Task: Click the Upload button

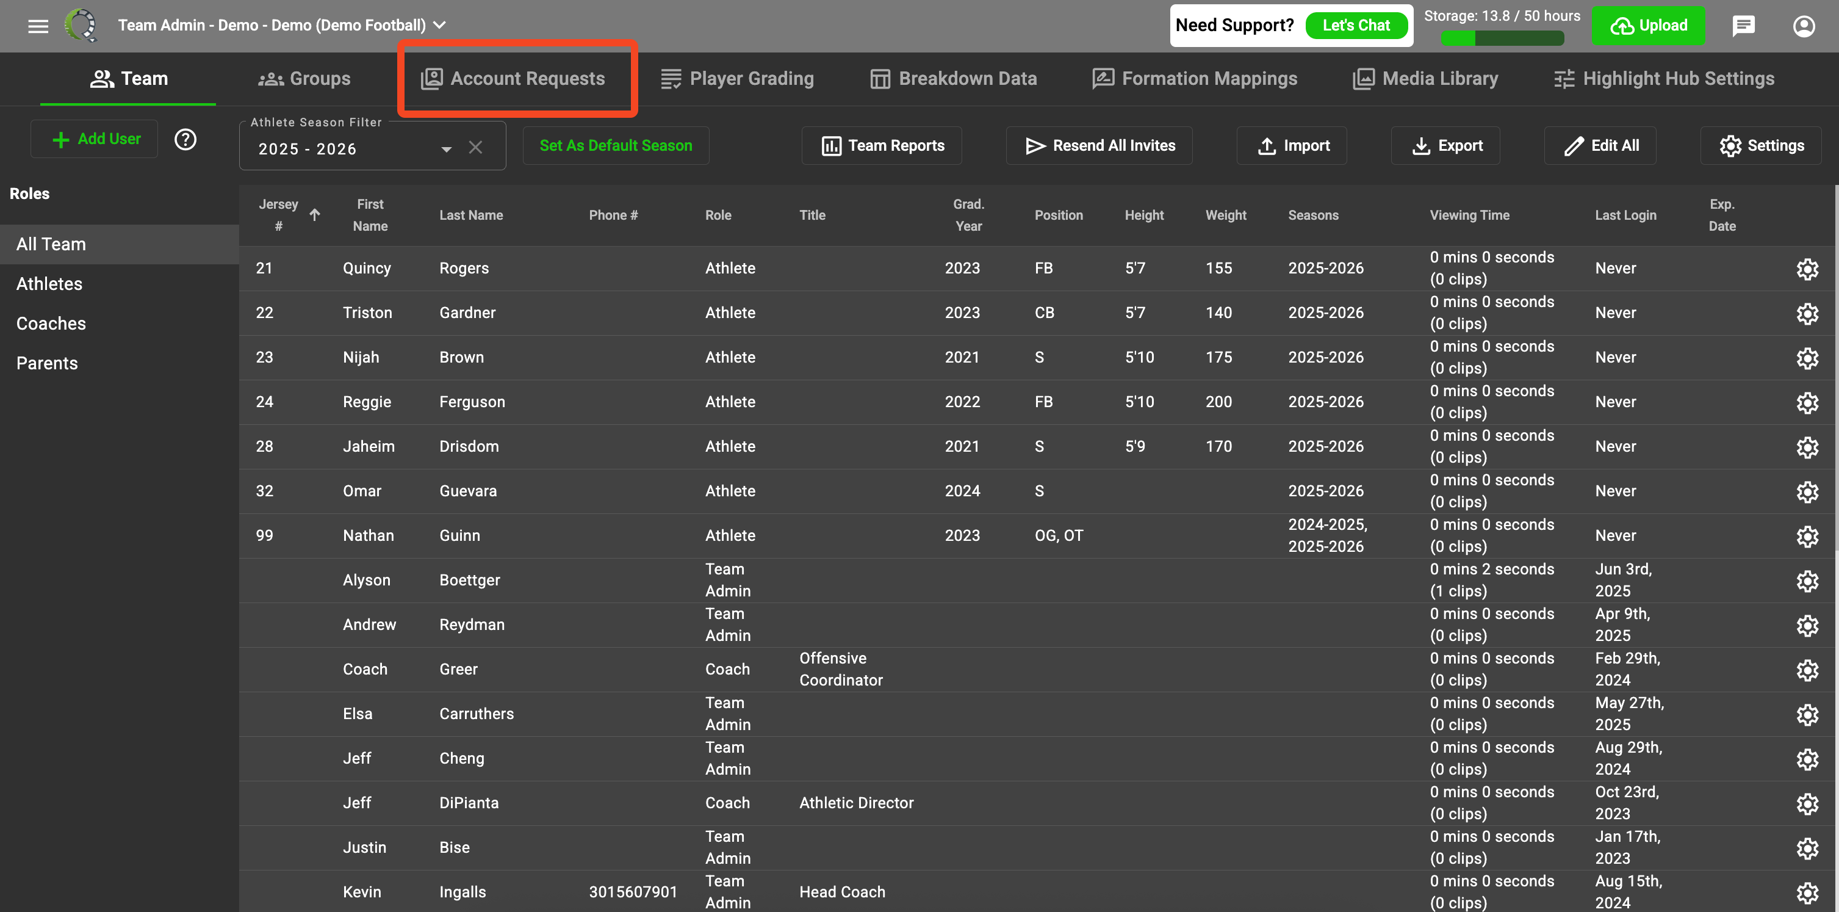Action: [x=1647, y=26]
